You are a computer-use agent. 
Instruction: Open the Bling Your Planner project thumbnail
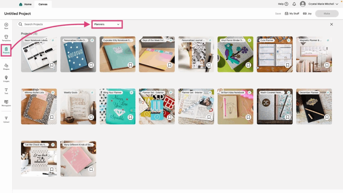coord(118,106)
